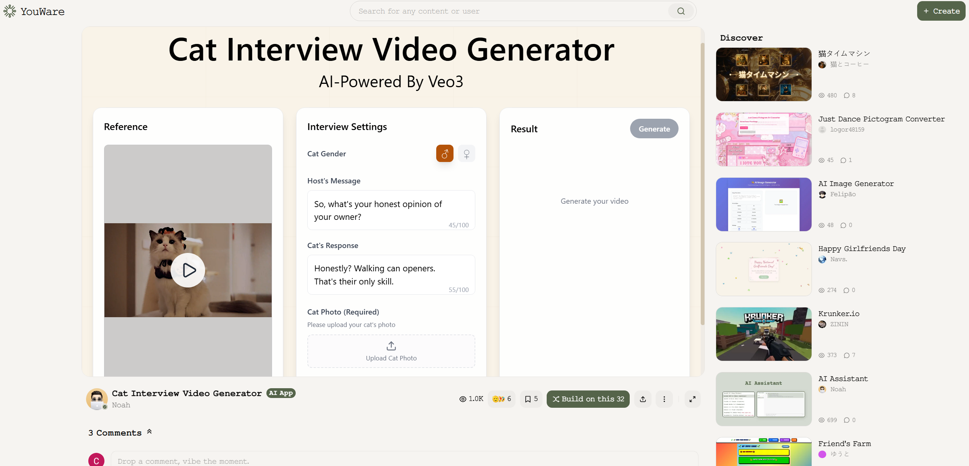Click the Happy Girlfriends Day title
The height and width of the screenshot is (466, 969).
click(862, 249)
